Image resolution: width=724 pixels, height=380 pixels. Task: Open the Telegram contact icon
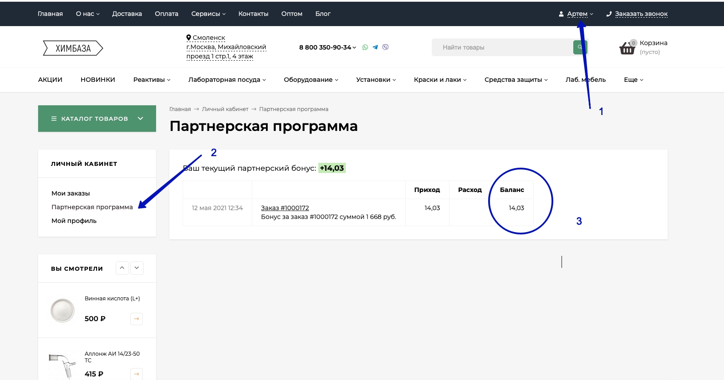[375, 47]
